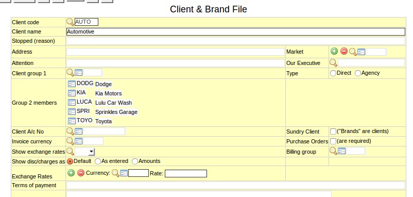Select the Direct type radio button
This screenshot has height=197, width=413.
(333, 73)
